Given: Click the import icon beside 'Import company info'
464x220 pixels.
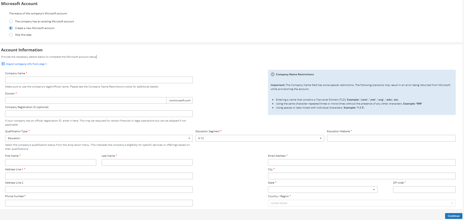Looking at the screenshot, I should [x=3, y=64].
